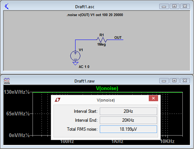This screenshot has width=194, height=149.
Task: Click the ground symbol below V1
Action: 76,63
